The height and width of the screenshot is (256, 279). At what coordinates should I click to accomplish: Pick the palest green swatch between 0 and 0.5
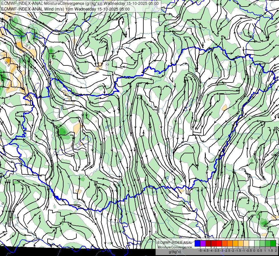click(x=257, y=243)
